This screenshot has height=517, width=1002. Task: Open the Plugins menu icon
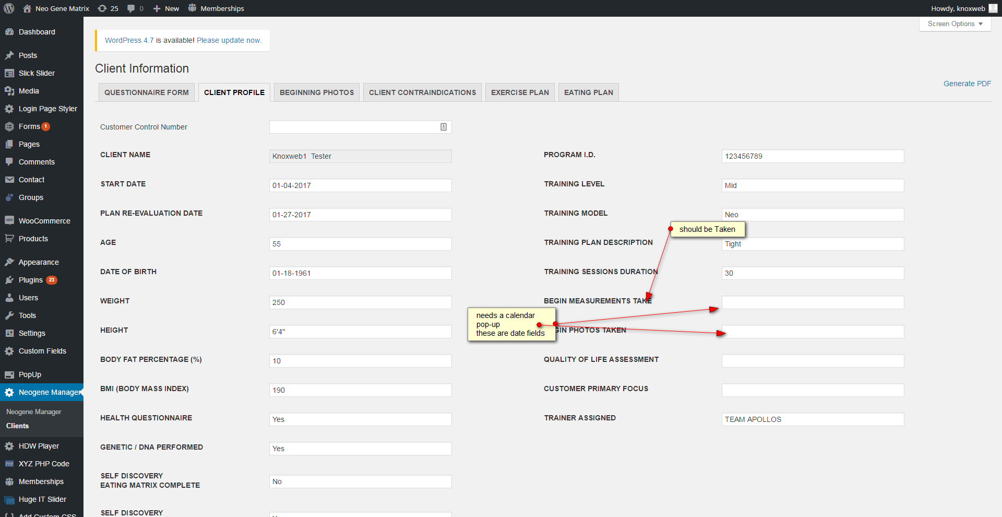point(9,280)
